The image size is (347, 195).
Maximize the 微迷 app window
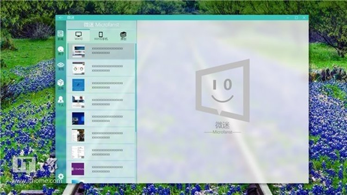tap(296, 18)
